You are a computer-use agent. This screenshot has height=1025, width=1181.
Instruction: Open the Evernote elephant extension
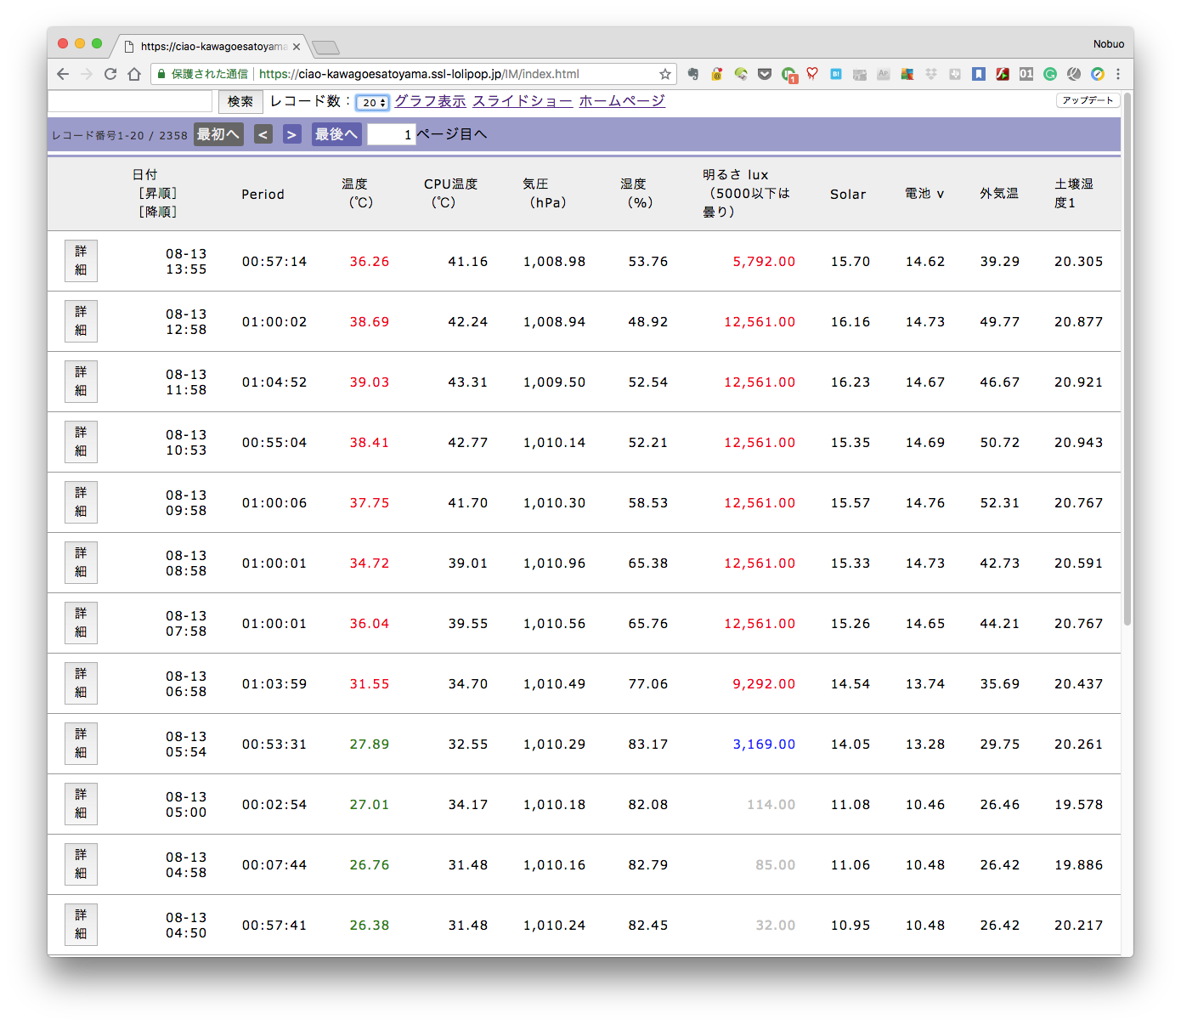(x=693, y=74)
